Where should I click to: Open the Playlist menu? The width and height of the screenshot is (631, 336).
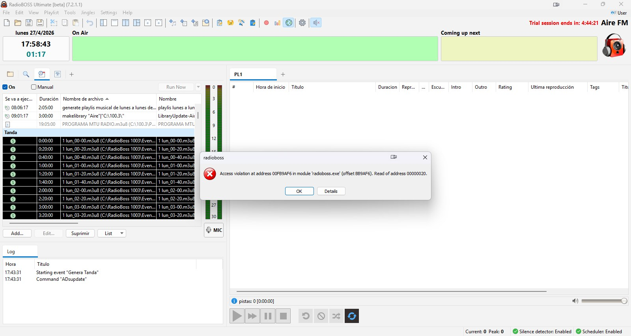(x=51, y=13)
